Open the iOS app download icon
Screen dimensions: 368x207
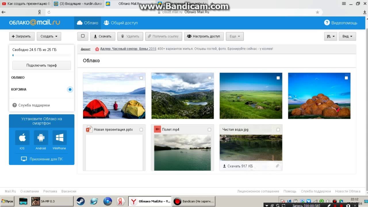(22, 138)
